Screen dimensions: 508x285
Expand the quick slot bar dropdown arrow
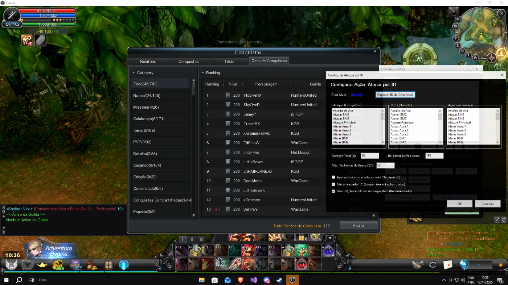tap(330, 238)
